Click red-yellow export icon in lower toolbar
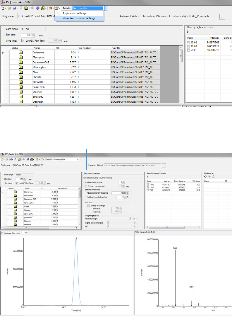Screen dimensions: 232x316 coord(31,159)
